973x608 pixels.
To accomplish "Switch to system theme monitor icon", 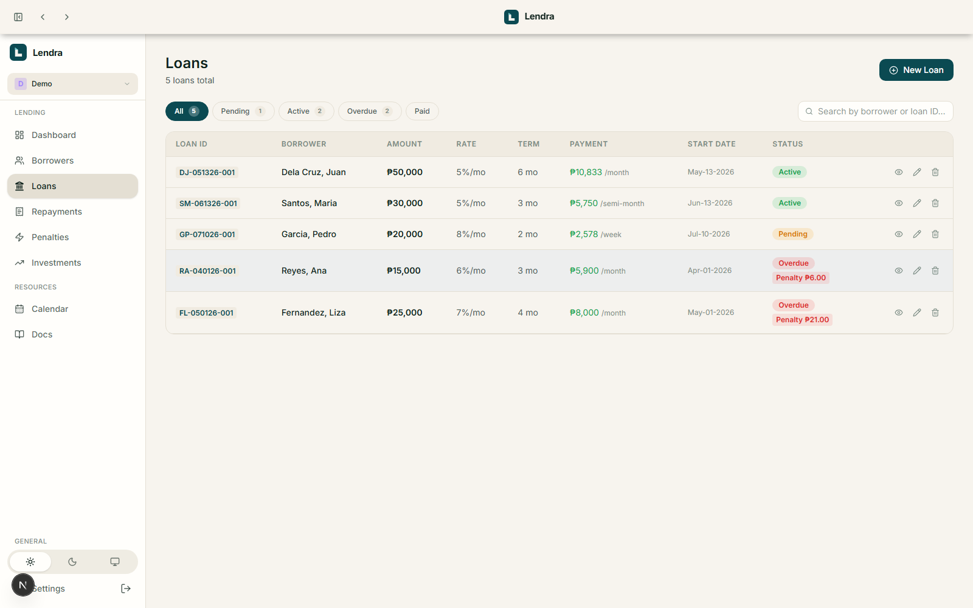I will (x=115, y=562).
